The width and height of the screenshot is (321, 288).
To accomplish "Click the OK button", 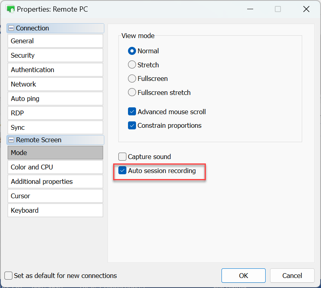I will click(243, 276).
